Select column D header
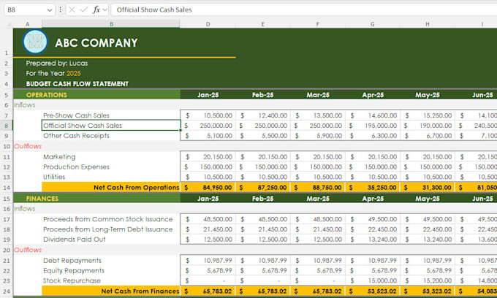The width and height of the screenshot is (497, 298). (x=208, y=24)
